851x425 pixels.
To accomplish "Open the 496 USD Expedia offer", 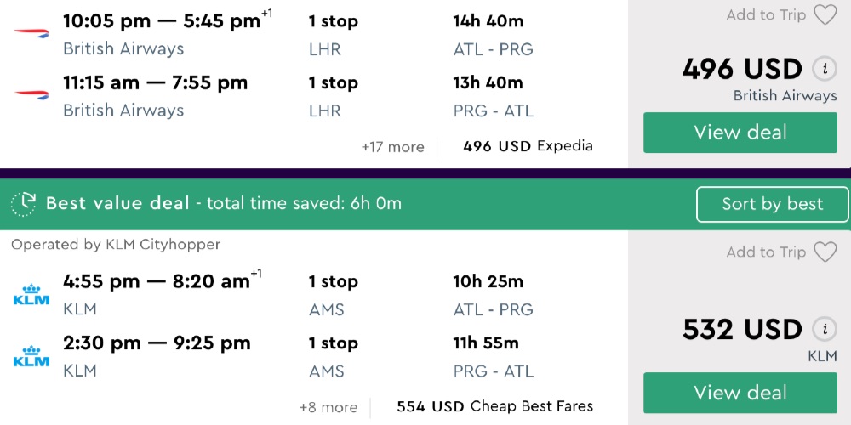I will [528, 146].
